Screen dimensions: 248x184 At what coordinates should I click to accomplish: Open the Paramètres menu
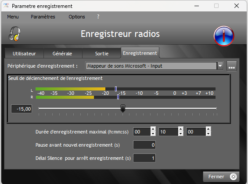pyautogui.click(x=43, y=17)
